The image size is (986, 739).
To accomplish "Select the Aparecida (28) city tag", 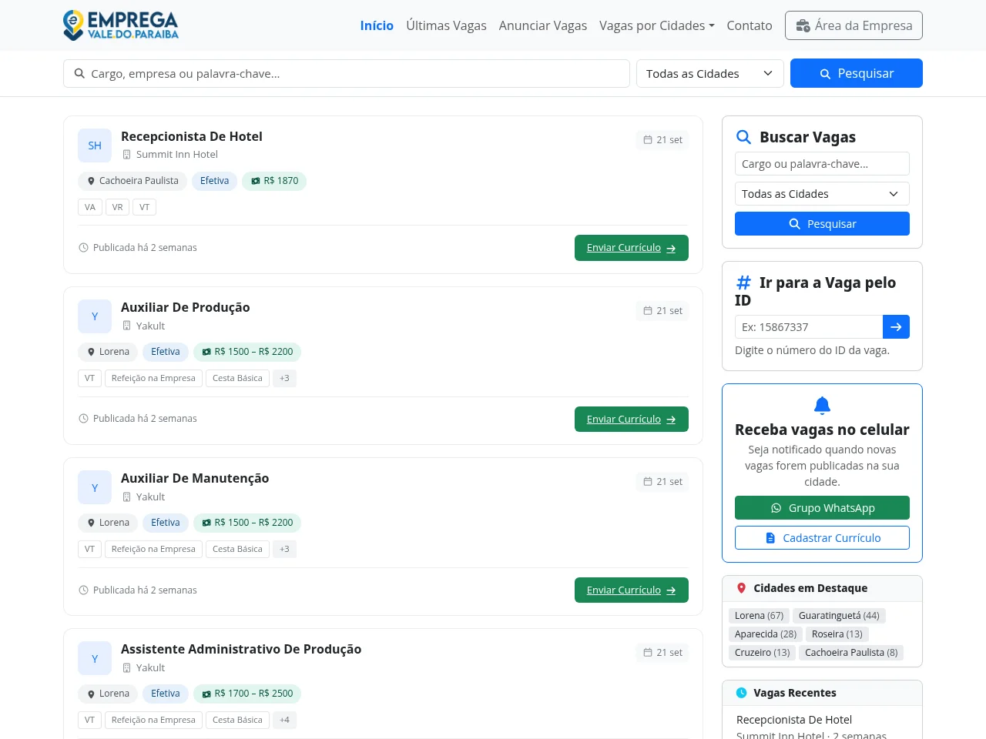I will 766,634.
